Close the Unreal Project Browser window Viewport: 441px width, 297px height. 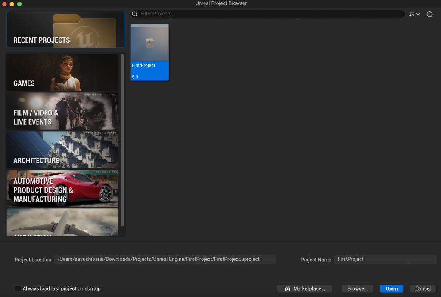(4, 4)
